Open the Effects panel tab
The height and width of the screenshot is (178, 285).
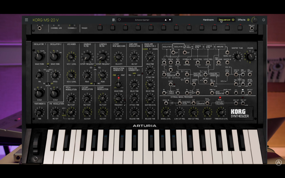click(x=242, y=20)
